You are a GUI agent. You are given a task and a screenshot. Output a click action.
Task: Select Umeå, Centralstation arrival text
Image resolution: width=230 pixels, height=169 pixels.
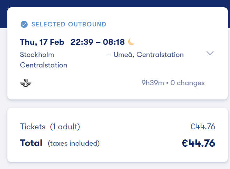(149, 55)
